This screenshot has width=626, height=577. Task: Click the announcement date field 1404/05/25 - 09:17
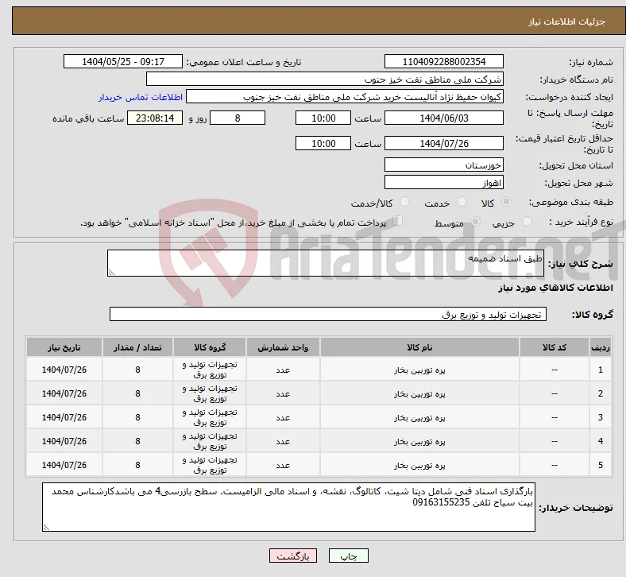(123, 62)
